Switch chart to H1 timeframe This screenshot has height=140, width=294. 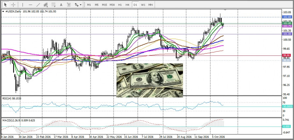click(120, 5)
